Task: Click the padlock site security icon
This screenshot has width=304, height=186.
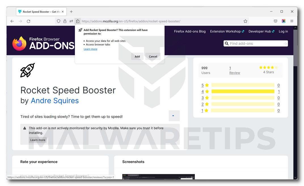Action: (65, 21)
